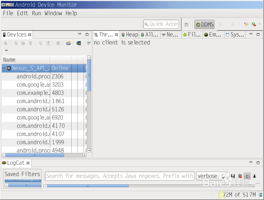
Task: Click the Update Threads icon
Action: coord(40,43)
